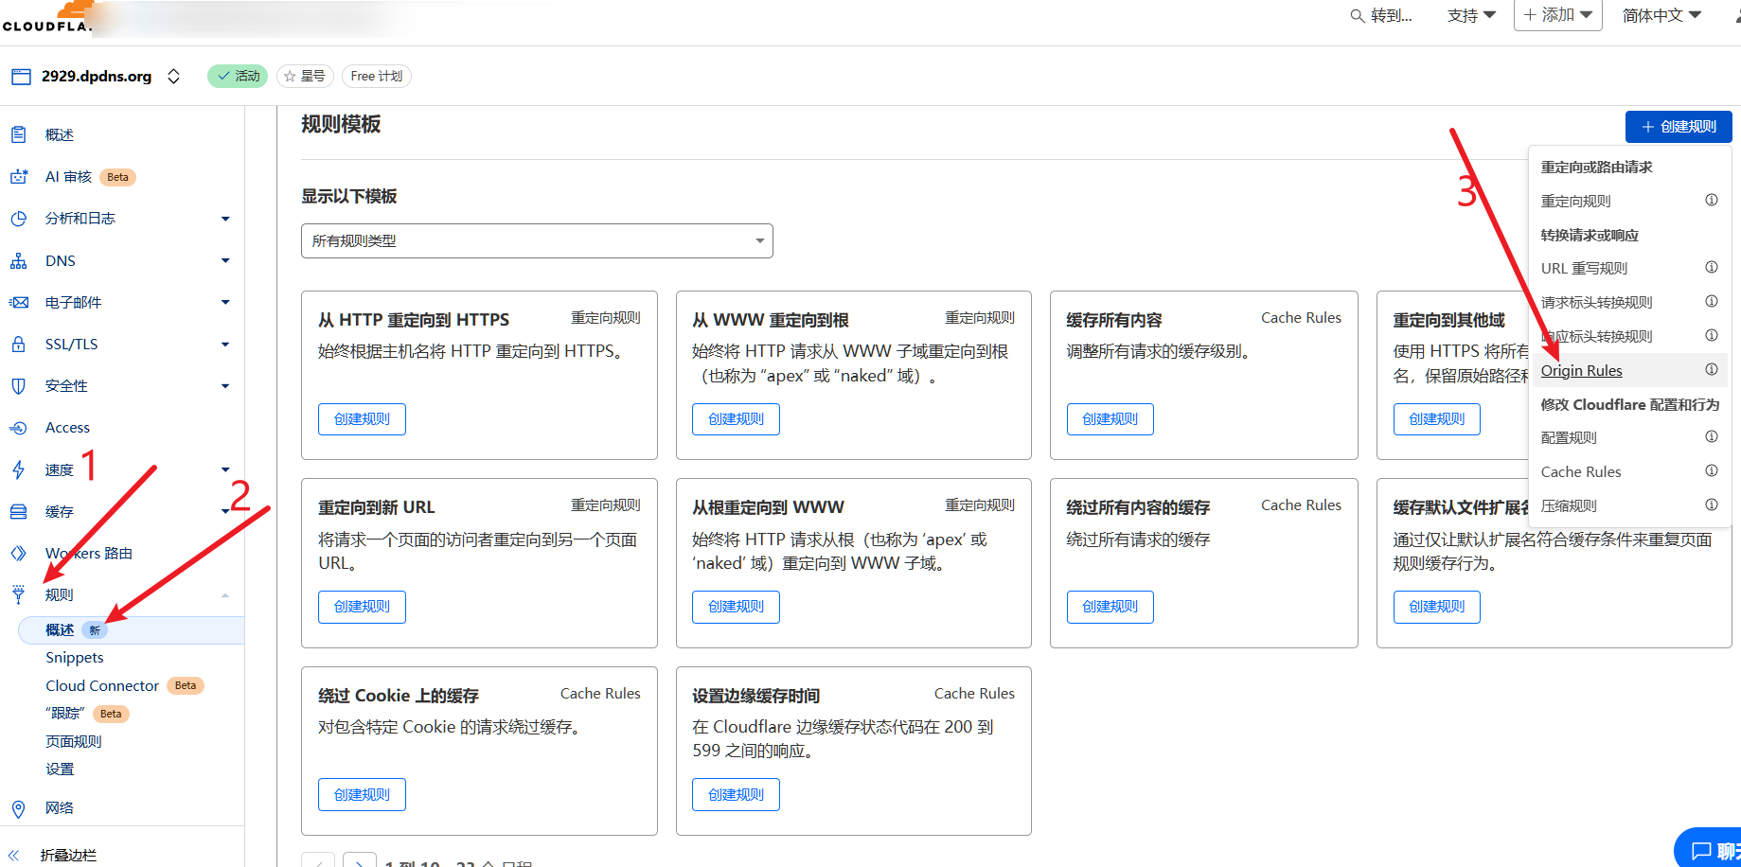Expand the 安全性 sidebar section
Image resolution: width=1741 pixels, height=867 pixels.
(x=225, y=386)
